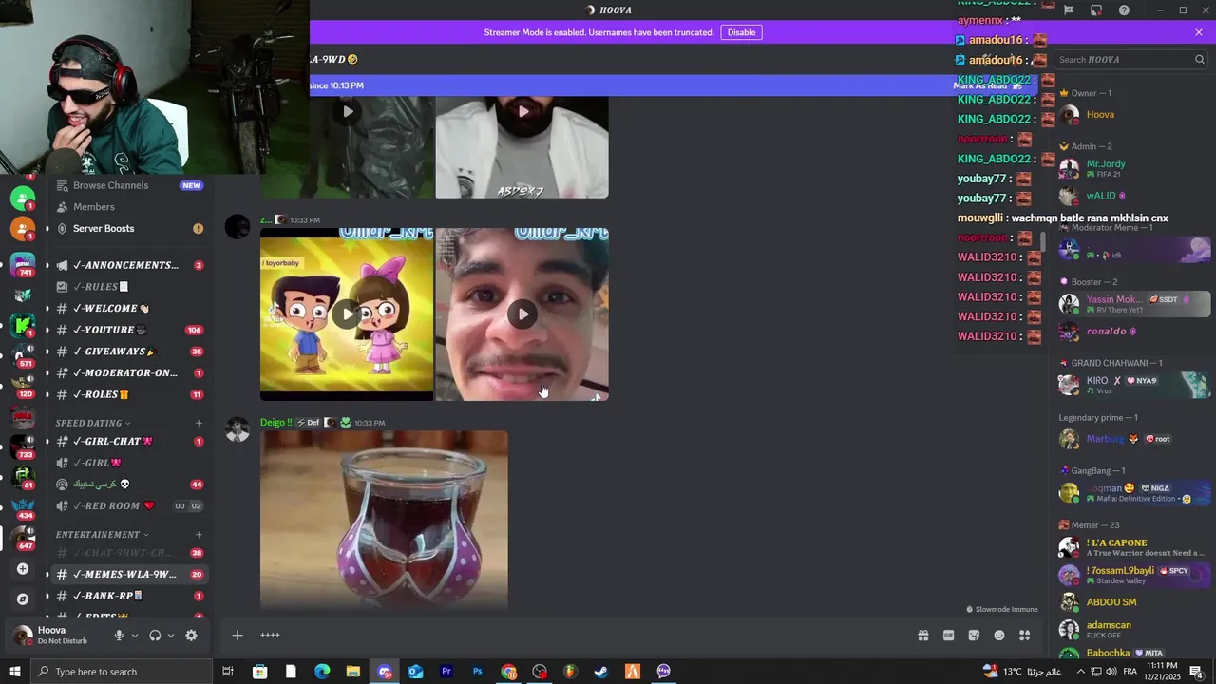
Task: Open KIRO member entry
Action: 1134,385
